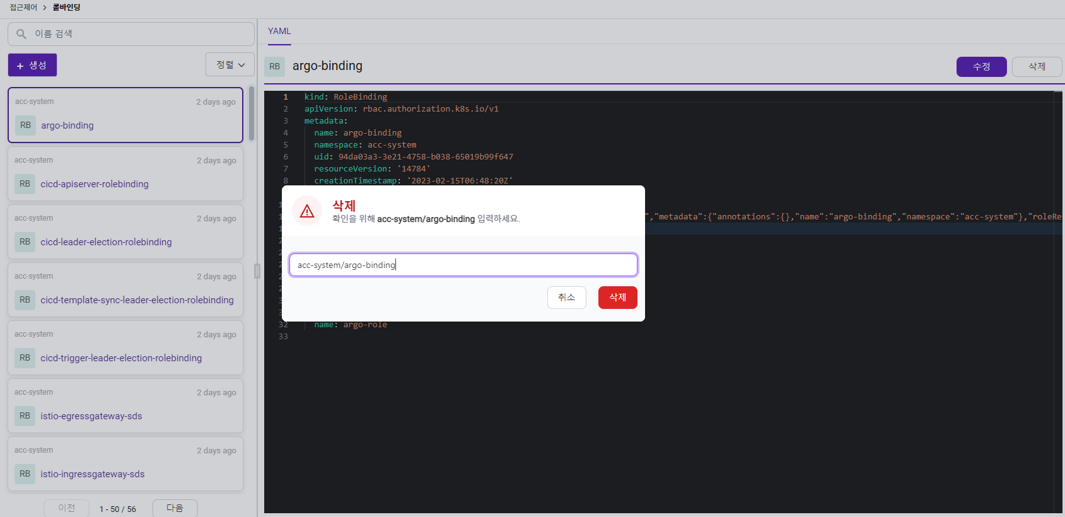This screenshot has width=1065, height=517.
Task: Click the warning triangle icon in dialog
Action: click(307, 211)
